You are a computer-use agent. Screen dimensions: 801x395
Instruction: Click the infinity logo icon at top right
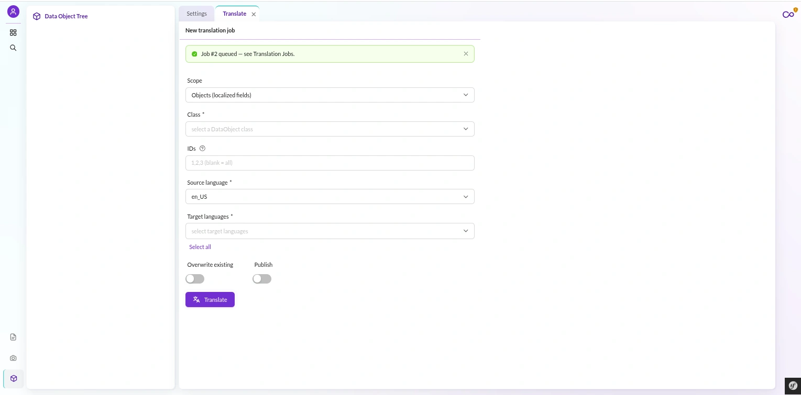[x=788, y=14]
